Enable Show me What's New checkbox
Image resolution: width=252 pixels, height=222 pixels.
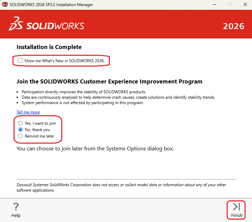pos(20,60)
